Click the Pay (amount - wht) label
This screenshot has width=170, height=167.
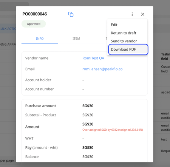click(x=42, y=148)
